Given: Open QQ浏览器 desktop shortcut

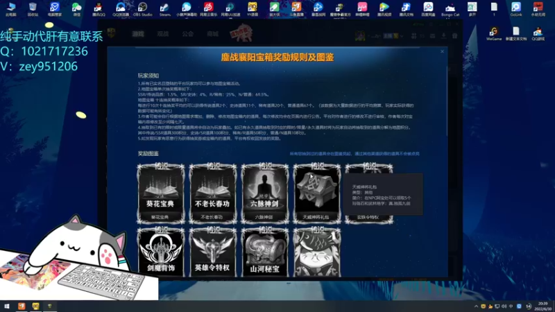Looking at the screenshot, I should [121, 9].
